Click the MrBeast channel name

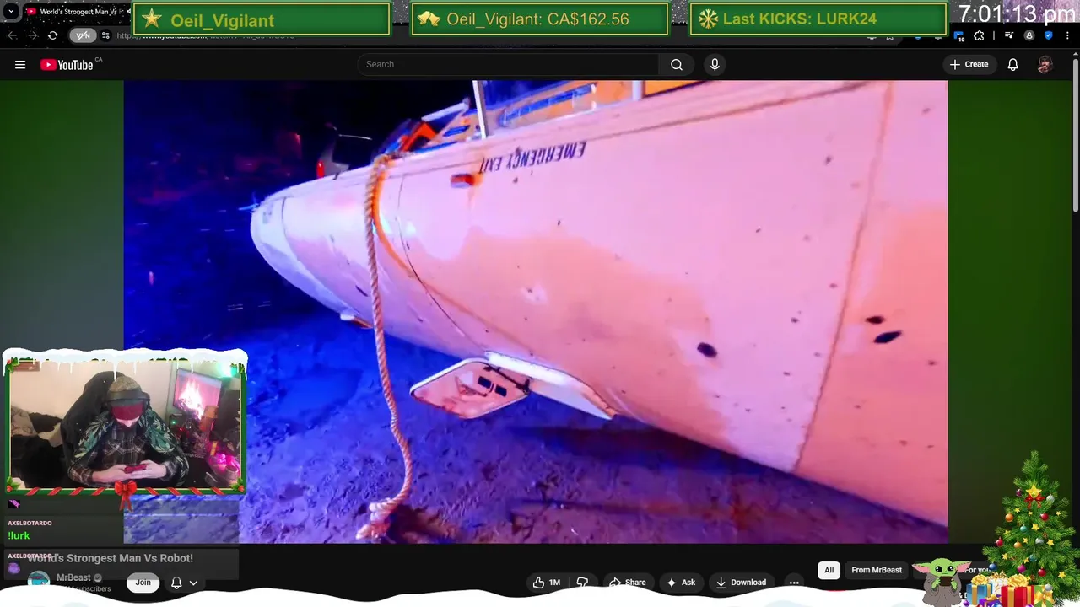tap(73, 577)
